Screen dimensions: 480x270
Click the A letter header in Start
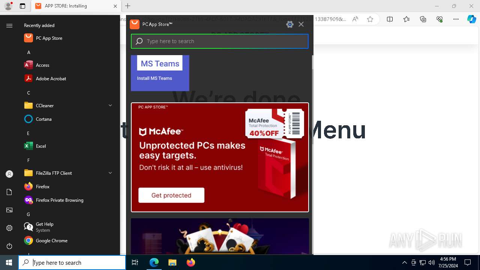(x=28, y=52)
